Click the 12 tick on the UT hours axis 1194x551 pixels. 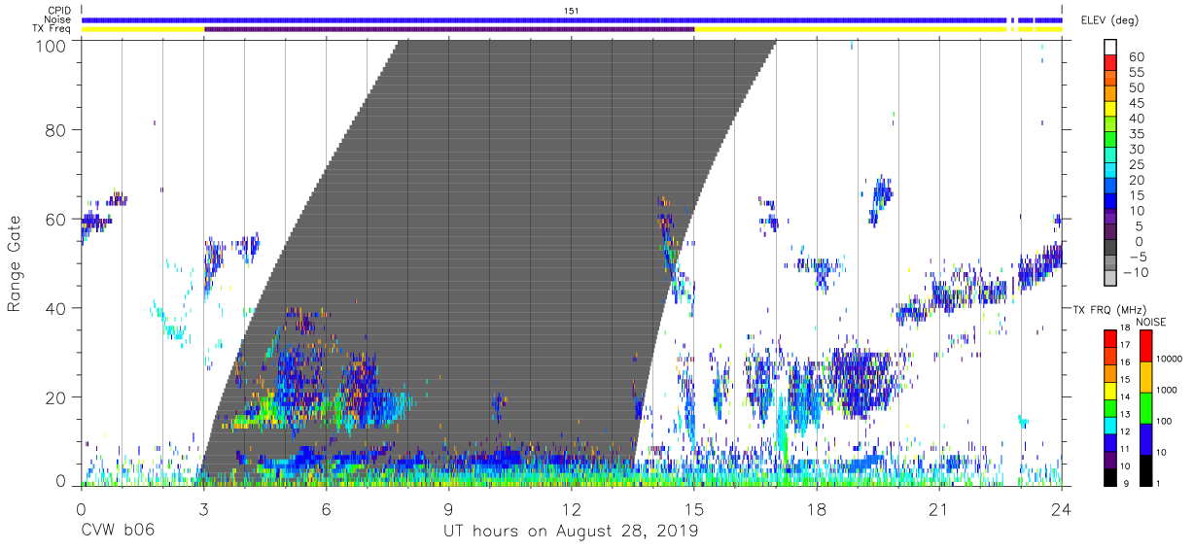coord(572,510)
